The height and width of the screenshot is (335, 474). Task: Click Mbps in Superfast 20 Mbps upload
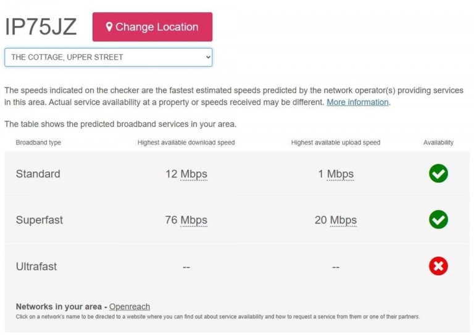pos(343,220)
